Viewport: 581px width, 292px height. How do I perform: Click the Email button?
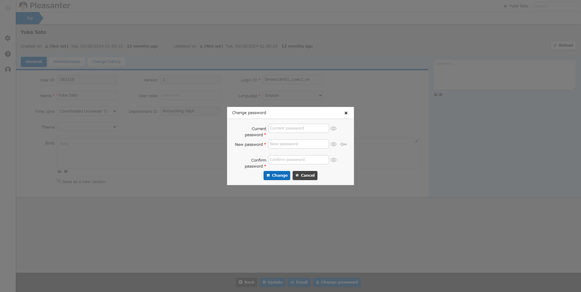(x=299, y=282)
